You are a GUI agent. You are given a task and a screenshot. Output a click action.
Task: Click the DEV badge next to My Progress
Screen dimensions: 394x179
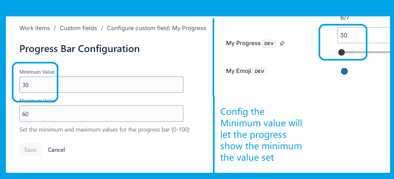click(x=269, y=44)
